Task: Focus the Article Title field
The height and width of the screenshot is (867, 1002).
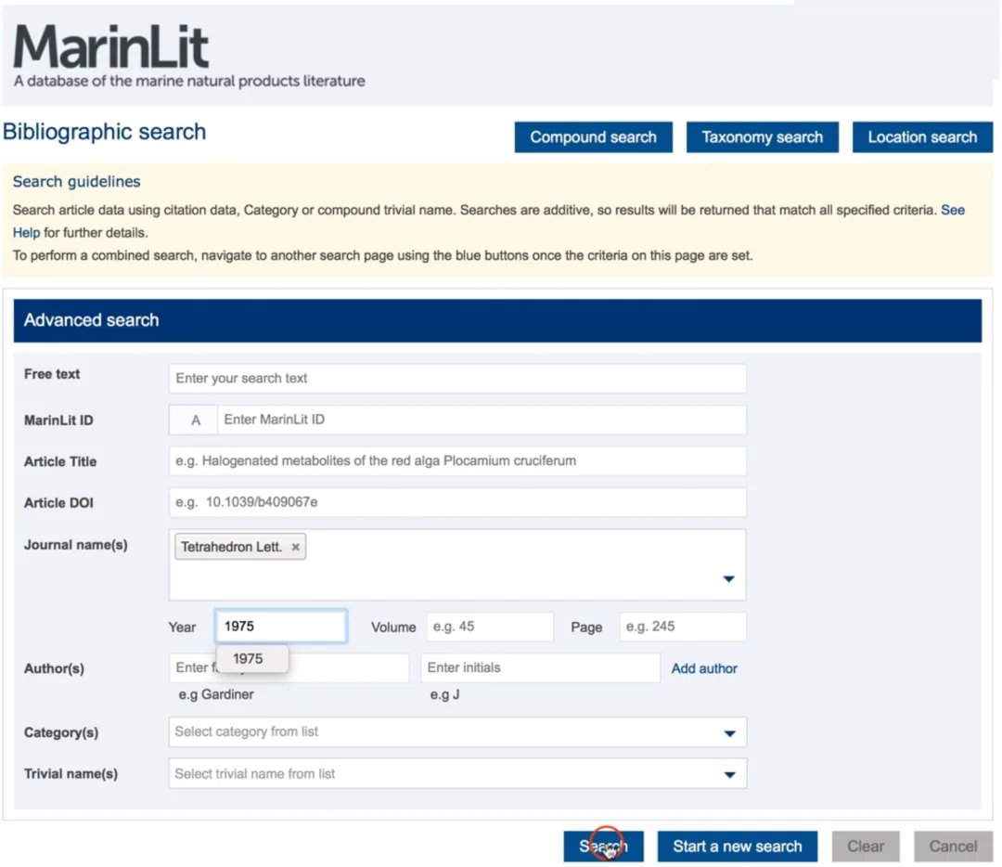Action: pos(456,461)
